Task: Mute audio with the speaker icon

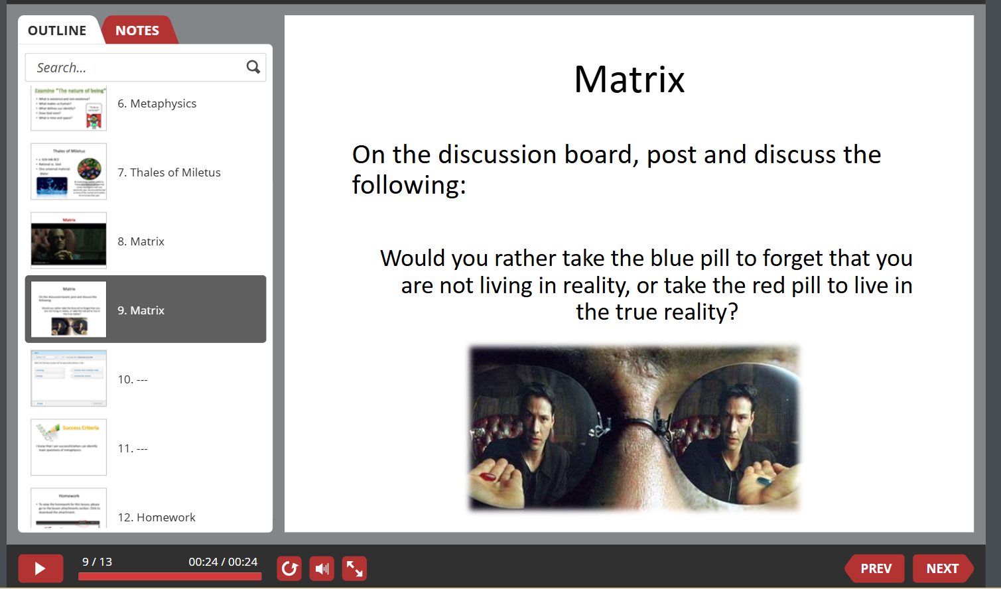Action: [322, 568]
